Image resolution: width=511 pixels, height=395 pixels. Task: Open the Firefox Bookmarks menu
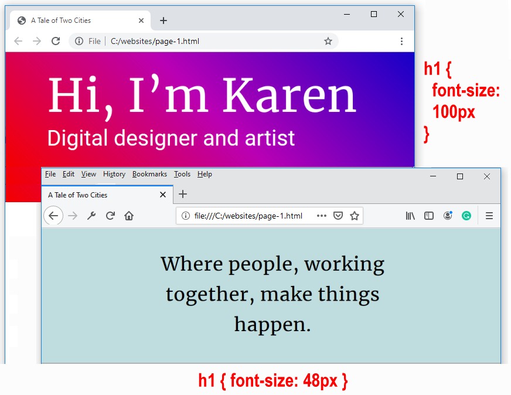[149, 174]
